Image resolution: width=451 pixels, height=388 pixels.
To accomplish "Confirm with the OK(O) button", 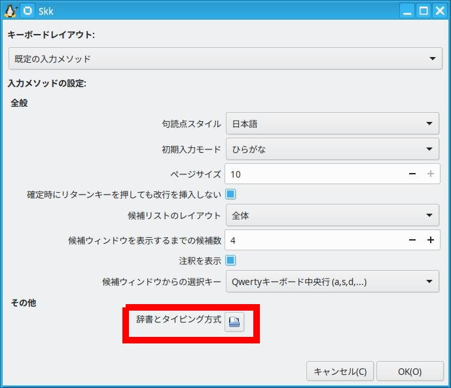I will [x=410, y=372].
